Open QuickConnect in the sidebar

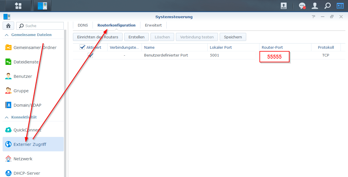pos(27,130)
